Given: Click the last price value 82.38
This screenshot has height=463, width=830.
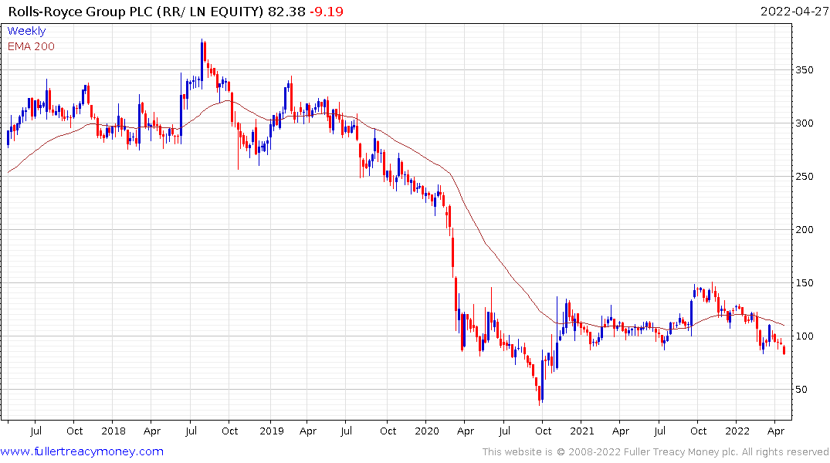Looking at the screenshot, I should pos(286,11).
